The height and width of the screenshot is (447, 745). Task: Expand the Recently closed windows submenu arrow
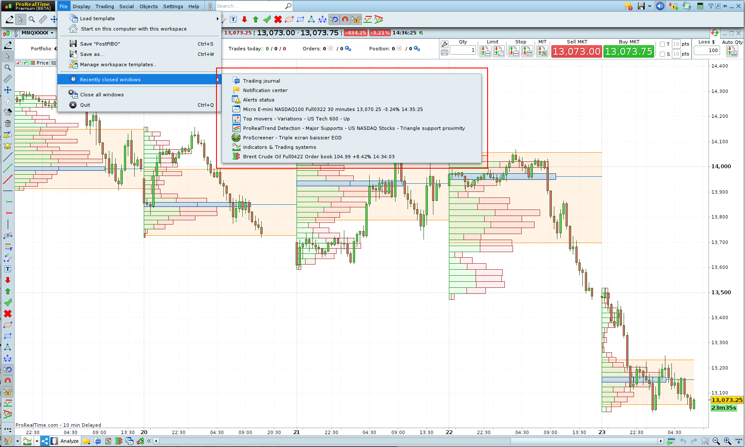point(218,80)
